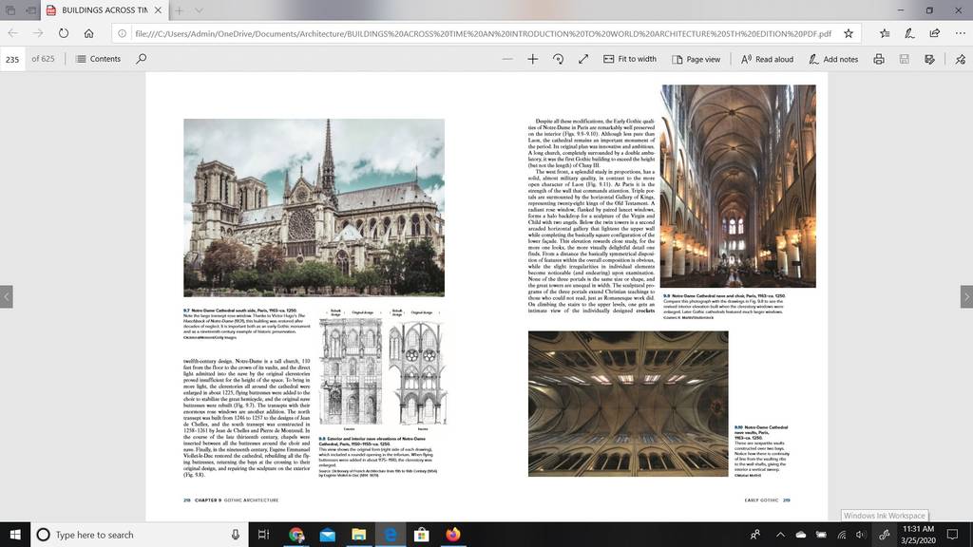This screenshot has width=973, height=547.
Task: Show tab previews chevron
Action: click(199, 9)
